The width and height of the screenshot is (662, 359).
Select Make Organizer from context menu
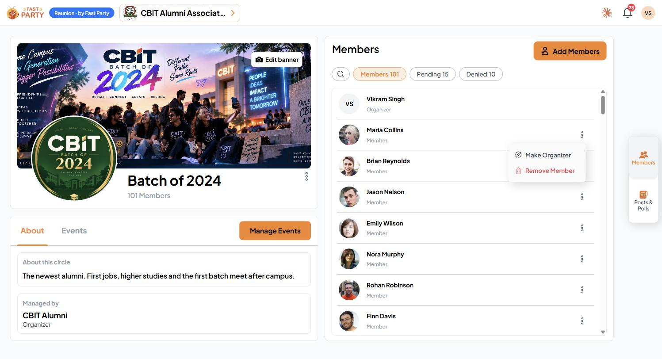pos(547,155)
